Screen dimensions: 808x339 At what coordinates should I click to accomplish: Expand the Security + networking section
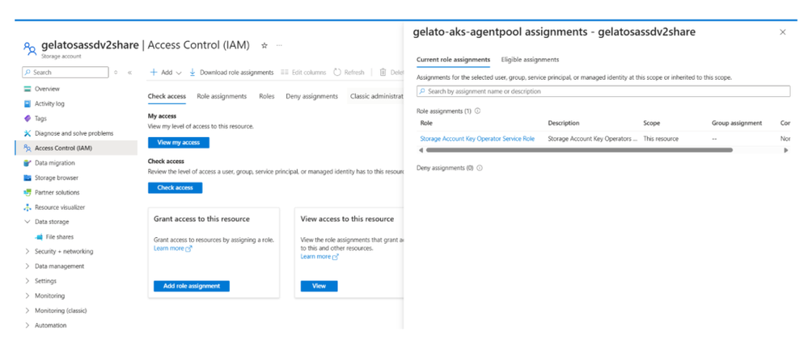[x=27, y=252]
